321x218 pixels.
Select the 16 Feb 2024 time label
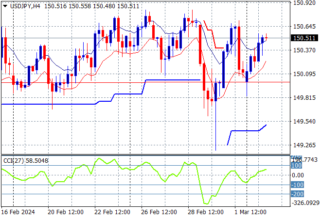(x=18, y=212)
